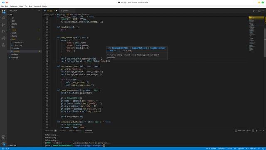Switch to the OUTPUT panel tab
This screenshot has height=150, width=266.
(x=63, y=130)
